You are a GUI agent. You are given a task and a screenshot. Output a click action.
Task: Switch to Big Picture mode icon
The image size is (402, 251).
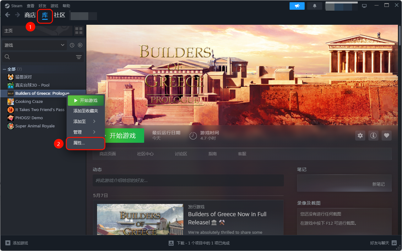coord(364,6)
